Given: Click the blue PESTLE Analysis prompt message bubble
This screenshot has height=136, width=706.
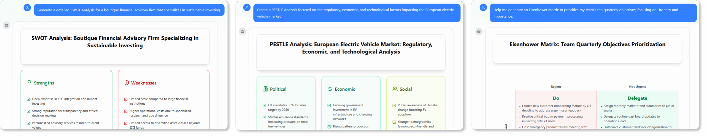Looking at the screenshot, I should [x=357, y=13].
